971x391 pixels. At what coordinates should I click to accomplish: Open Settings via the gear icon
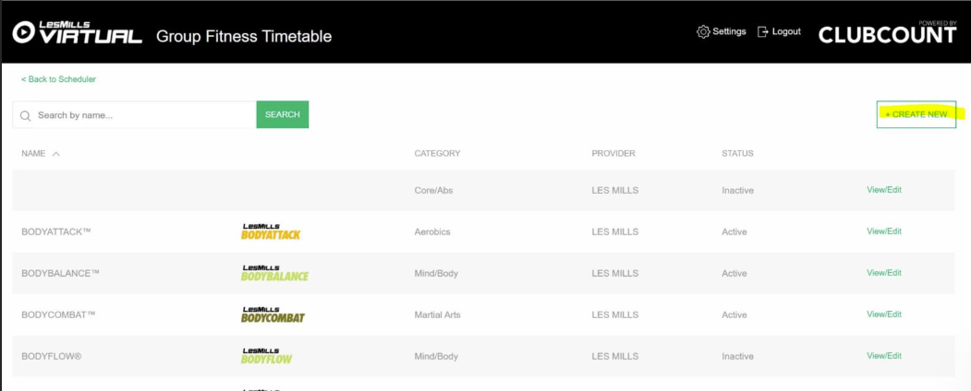click(703, 32)
